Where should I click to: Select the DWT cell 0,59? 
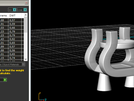[x=15, y=24]
